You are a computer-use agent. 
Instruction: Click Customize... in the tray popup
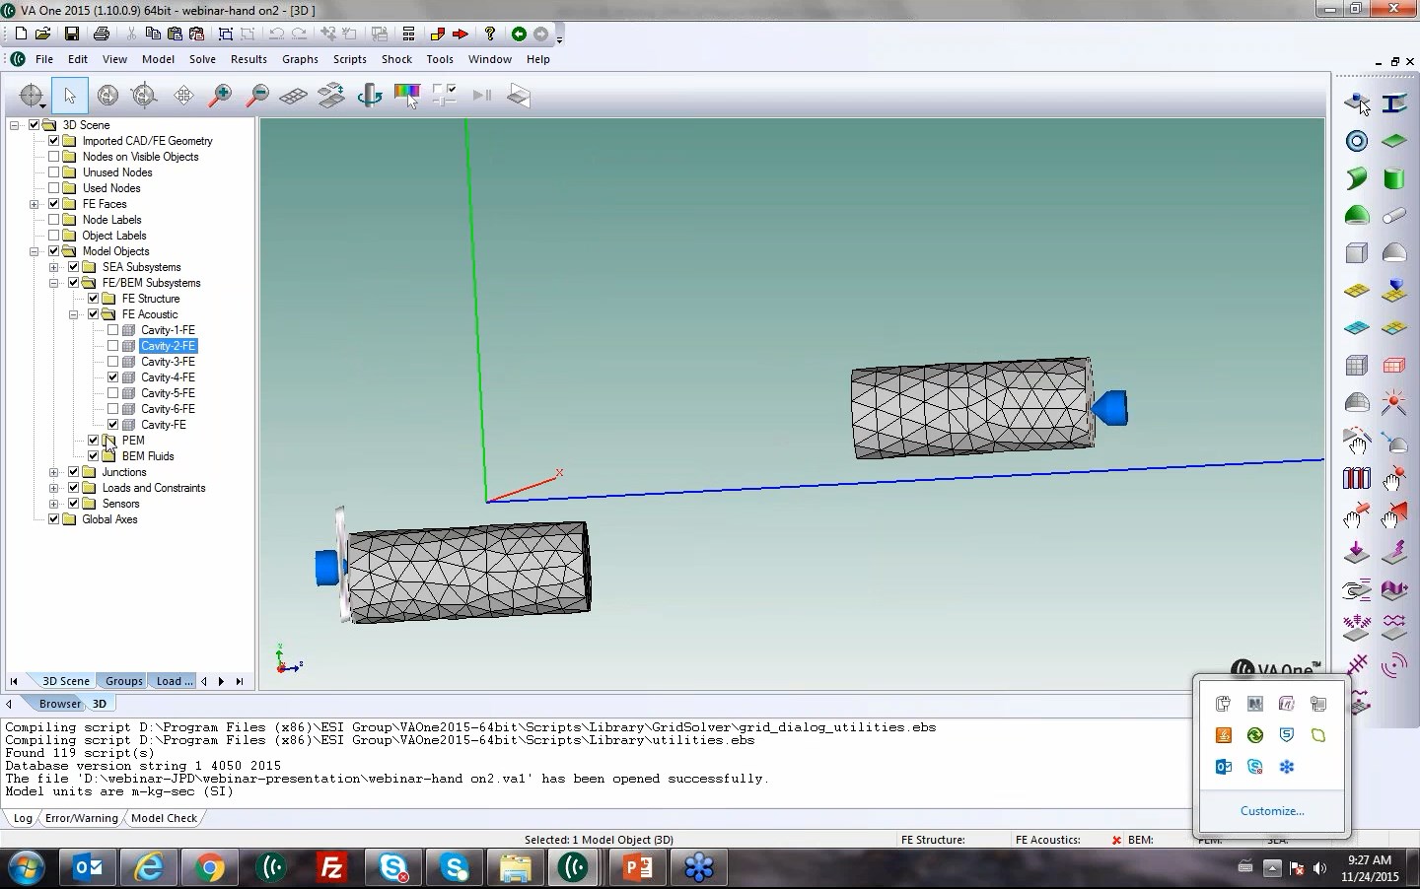[1272, 811]
